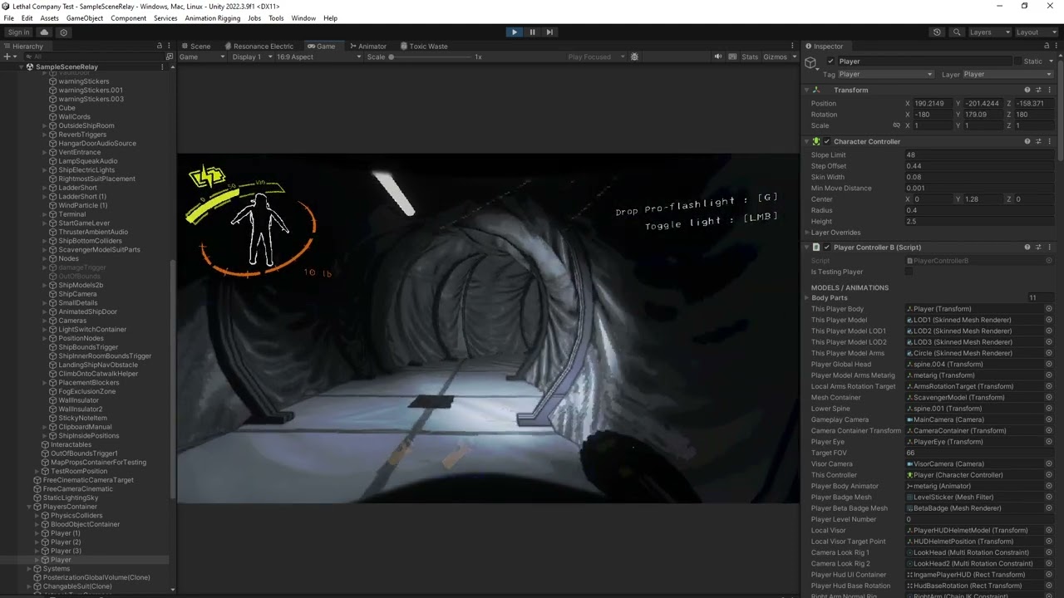Open Transform component help icon
The width and height of the screenshot is (1064, 598).
click(x=1027, y=90)
